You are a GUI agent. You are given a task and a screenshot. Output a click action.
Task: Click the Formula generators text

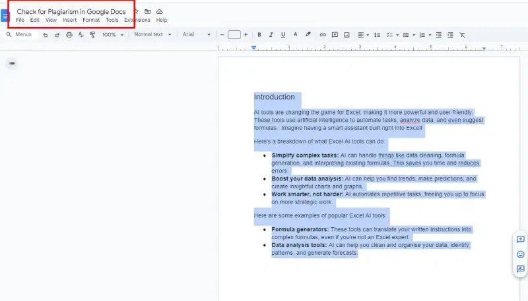pyautogui.click(x=300, y=229)
